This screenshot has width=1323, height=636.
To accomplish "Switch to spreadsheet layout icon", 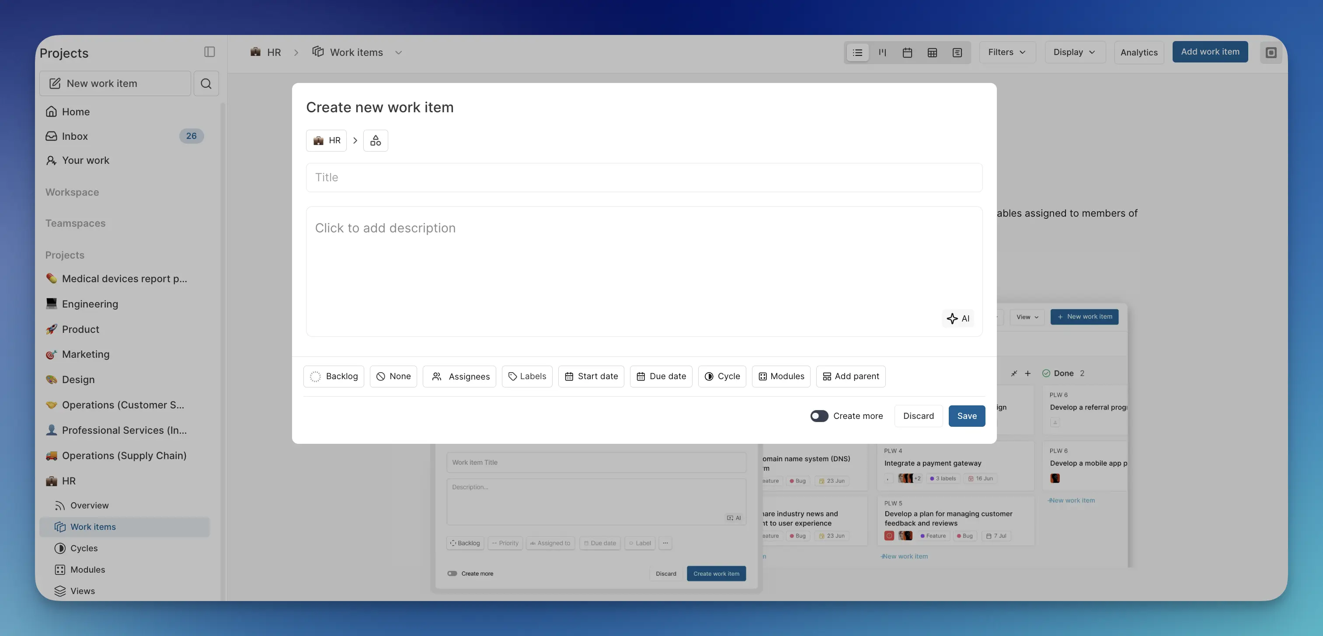I will (x=932, y=52).
